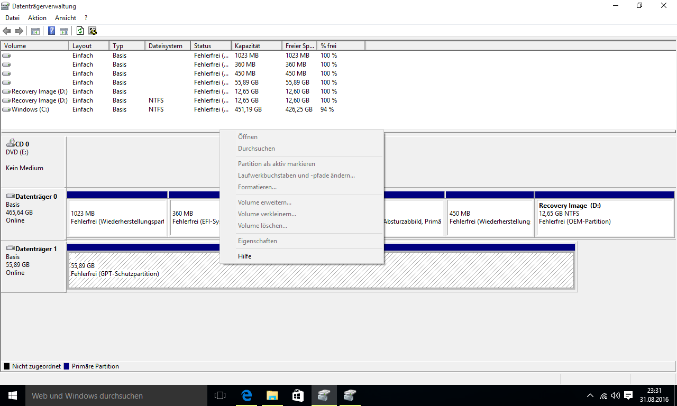
Task: Choose Hilfe in the context menu
Action: pyautogui.click(x=244, y=256)
